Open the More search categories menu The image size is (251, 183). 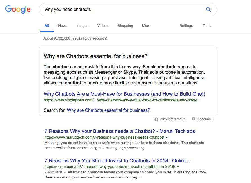(x=146, y=25)
